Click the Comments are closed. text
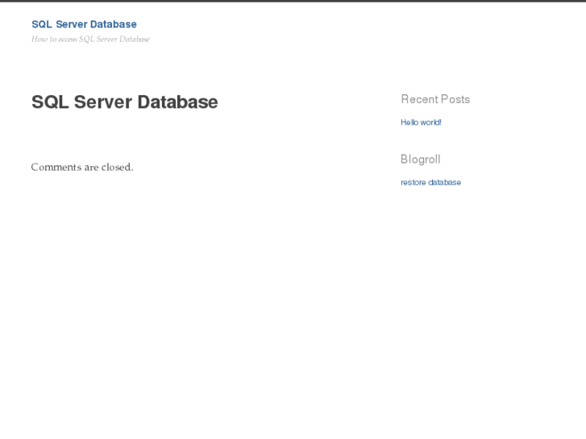 coord(82,167)
